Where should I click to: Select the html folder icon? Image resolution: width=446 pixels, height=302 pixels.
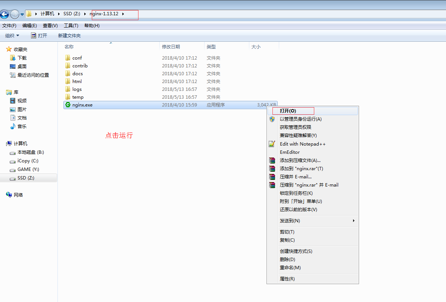[68, 82]
